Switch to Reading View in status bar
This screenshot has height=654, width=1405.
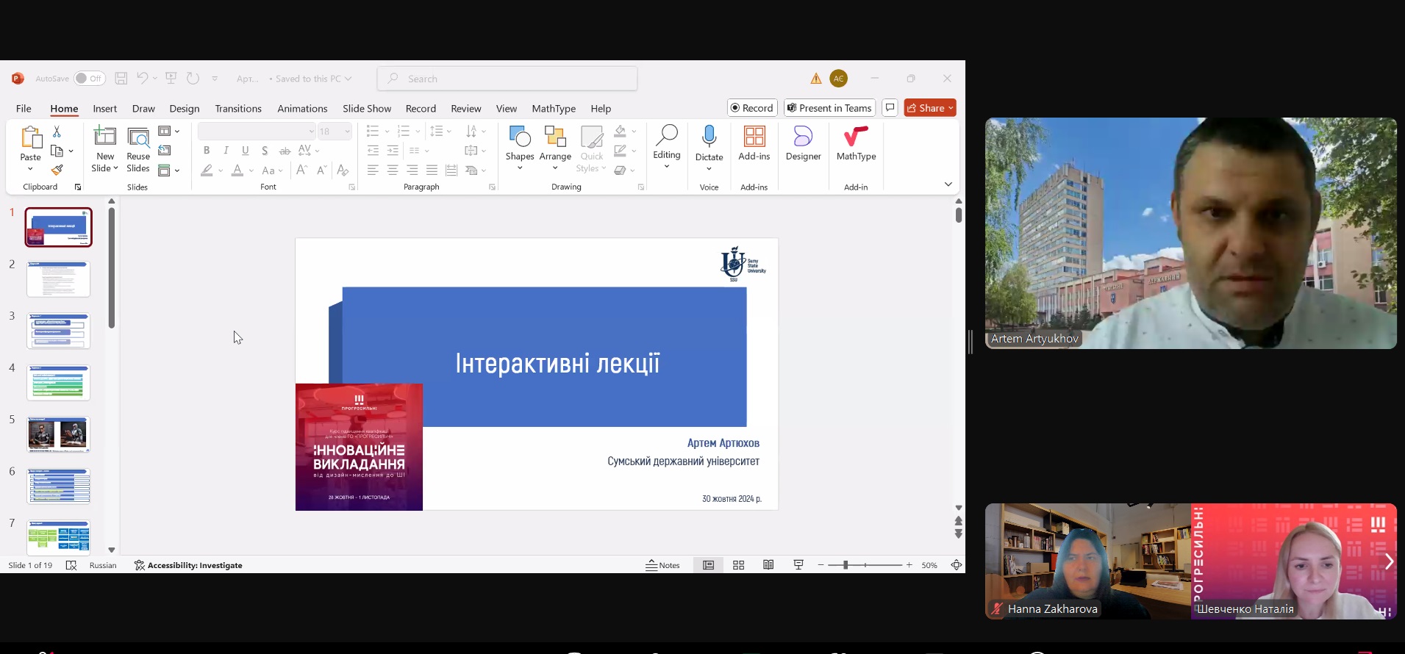click(768, 565)
